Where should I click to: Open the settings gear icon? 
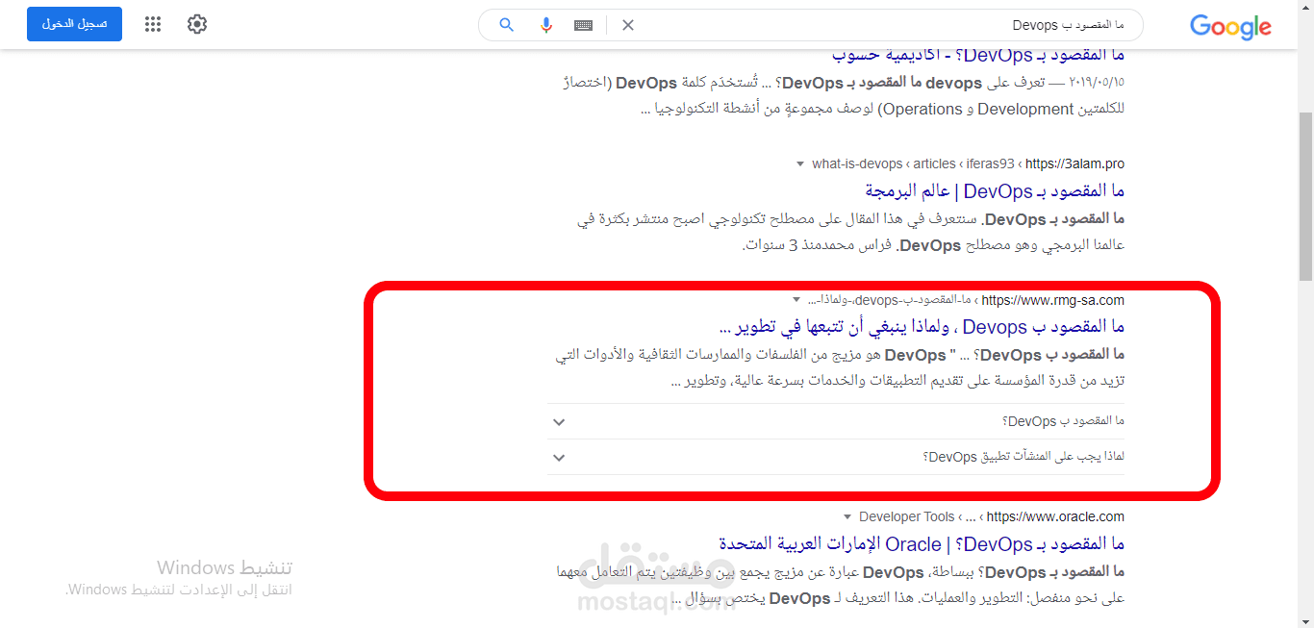[197, 24]
